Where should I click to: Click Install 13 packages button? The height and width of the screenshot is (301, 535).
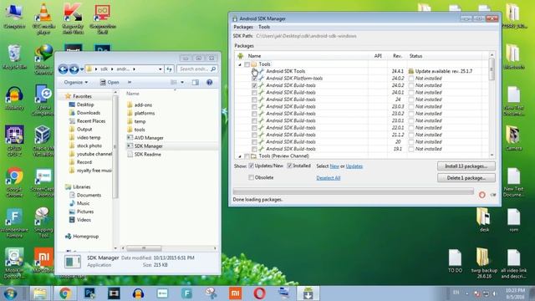(466, 166)
